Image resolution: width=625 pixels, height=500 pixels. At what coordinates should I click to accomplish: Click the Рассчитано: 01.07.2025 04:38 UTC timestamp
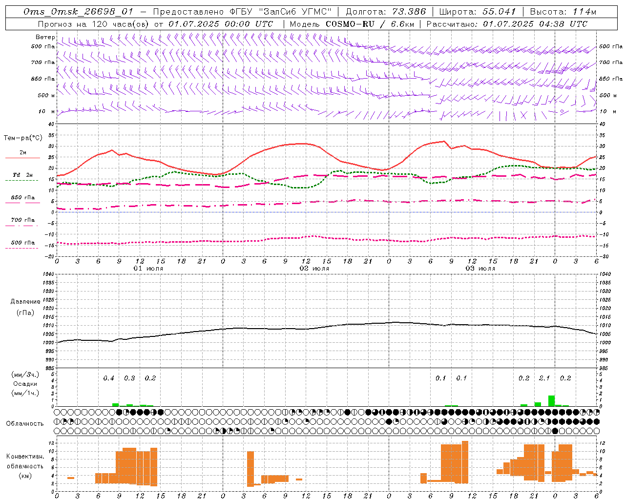[507, 24]
